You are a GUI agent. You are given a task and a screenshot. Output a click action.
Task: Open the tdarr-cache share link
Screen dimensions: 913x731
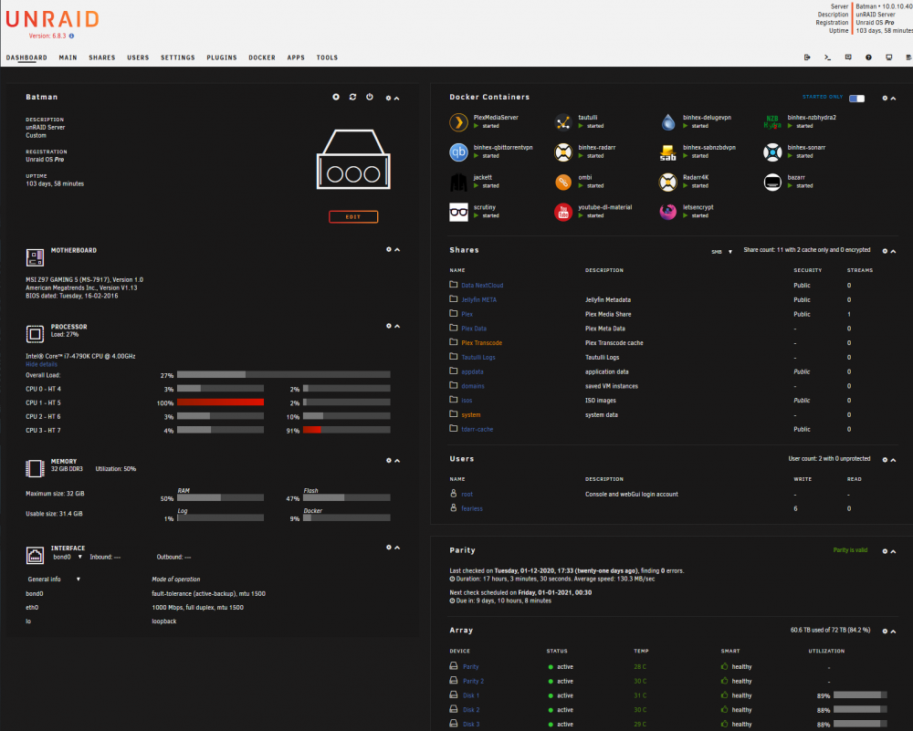point(477,429)
